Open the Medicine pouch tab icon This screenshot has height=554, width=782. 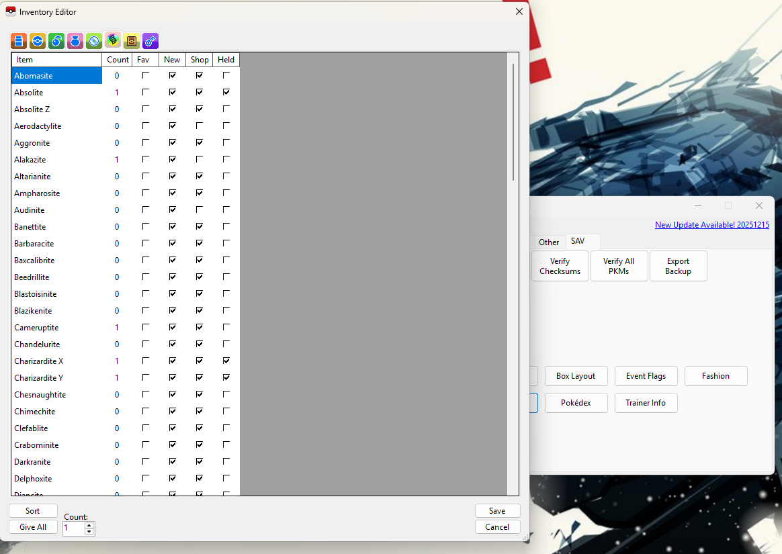tap(19, 41)
